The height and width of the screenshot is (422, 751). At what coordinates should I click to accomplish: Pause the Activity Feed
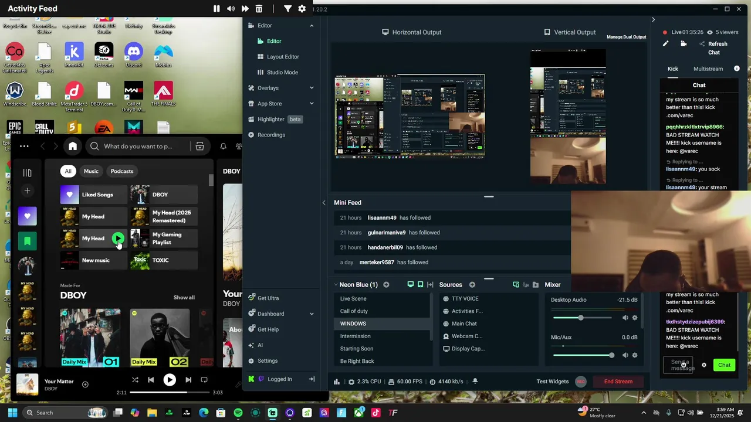coord(216,9)
